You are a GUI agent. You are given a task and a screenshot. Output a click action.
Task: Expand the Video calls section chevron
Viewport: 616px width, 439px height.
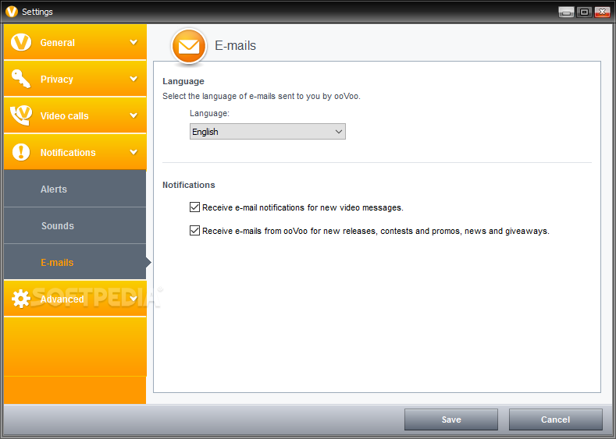[x=134, y=115]
